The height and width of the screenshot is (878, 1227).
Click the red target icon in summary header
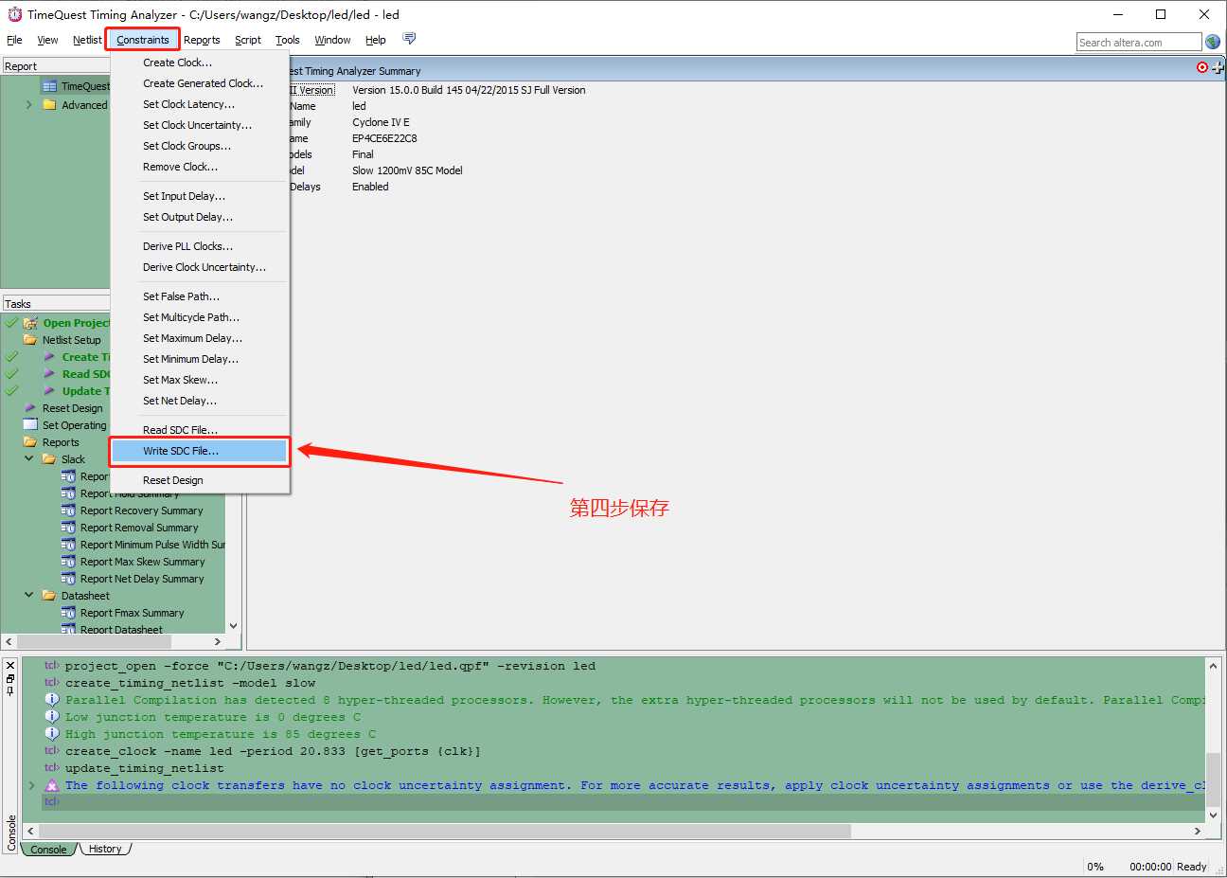1202,67
